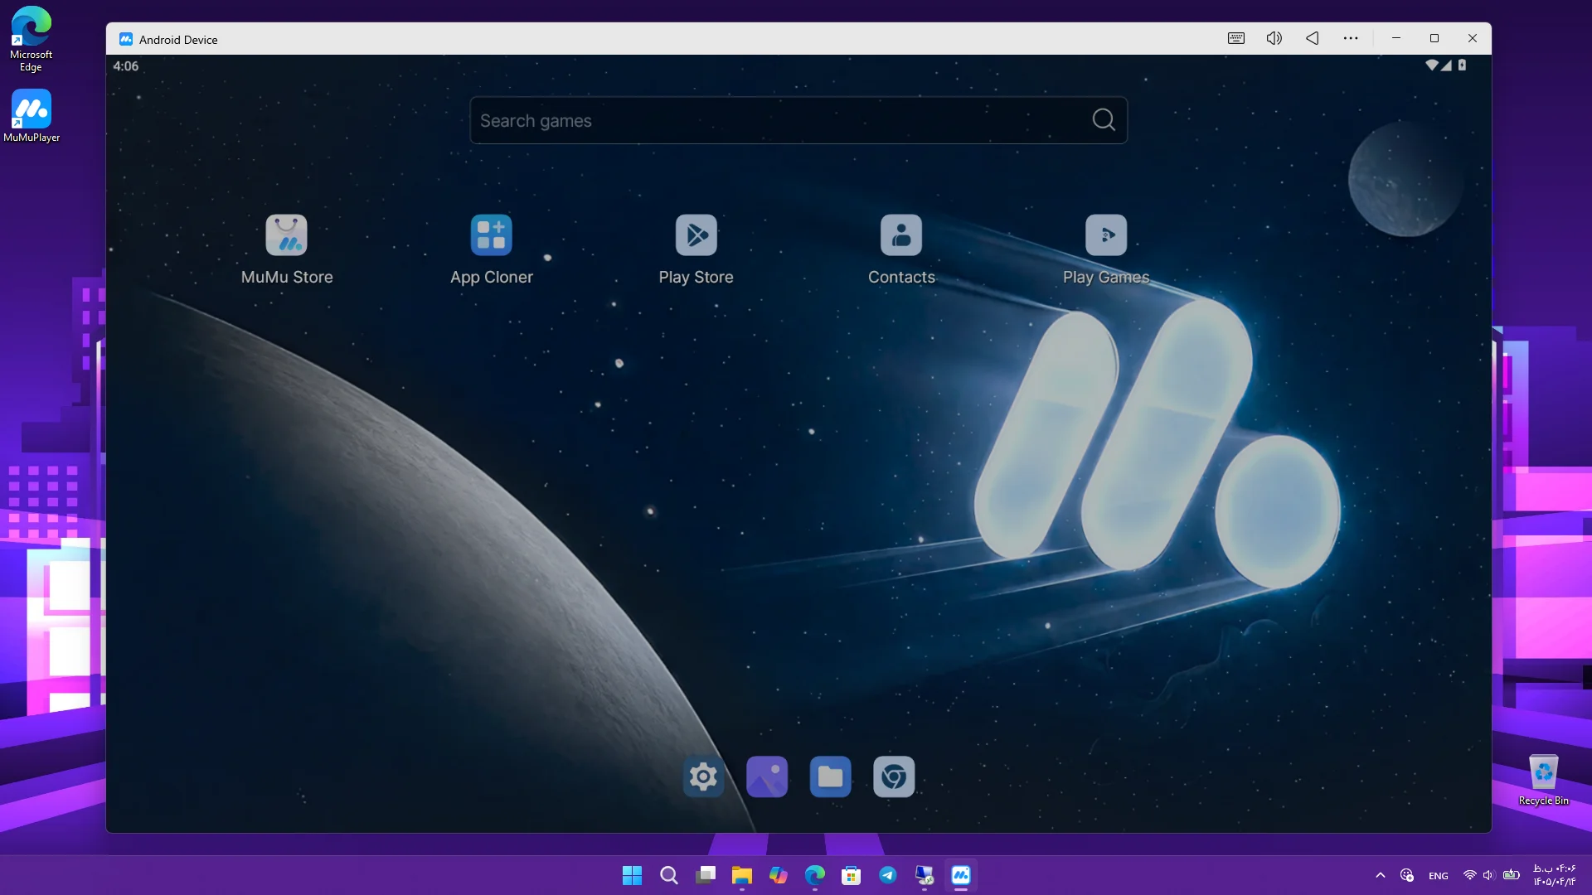Expand hidden system tray icons

(1381, 875)
